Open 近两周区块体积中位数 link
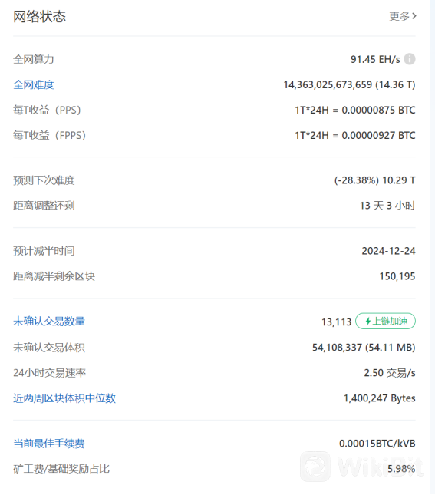 point(64,398)
